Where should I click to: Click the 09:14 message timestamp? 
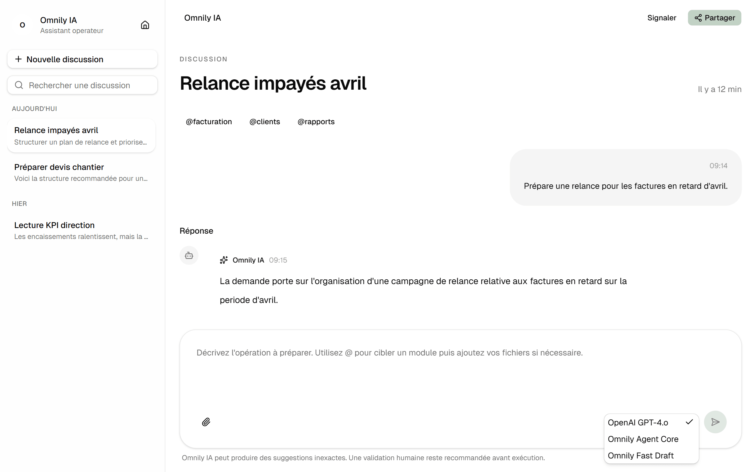click(718, 166)
